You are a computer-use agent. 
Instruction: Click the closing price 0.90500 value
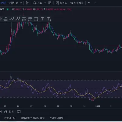49,9
